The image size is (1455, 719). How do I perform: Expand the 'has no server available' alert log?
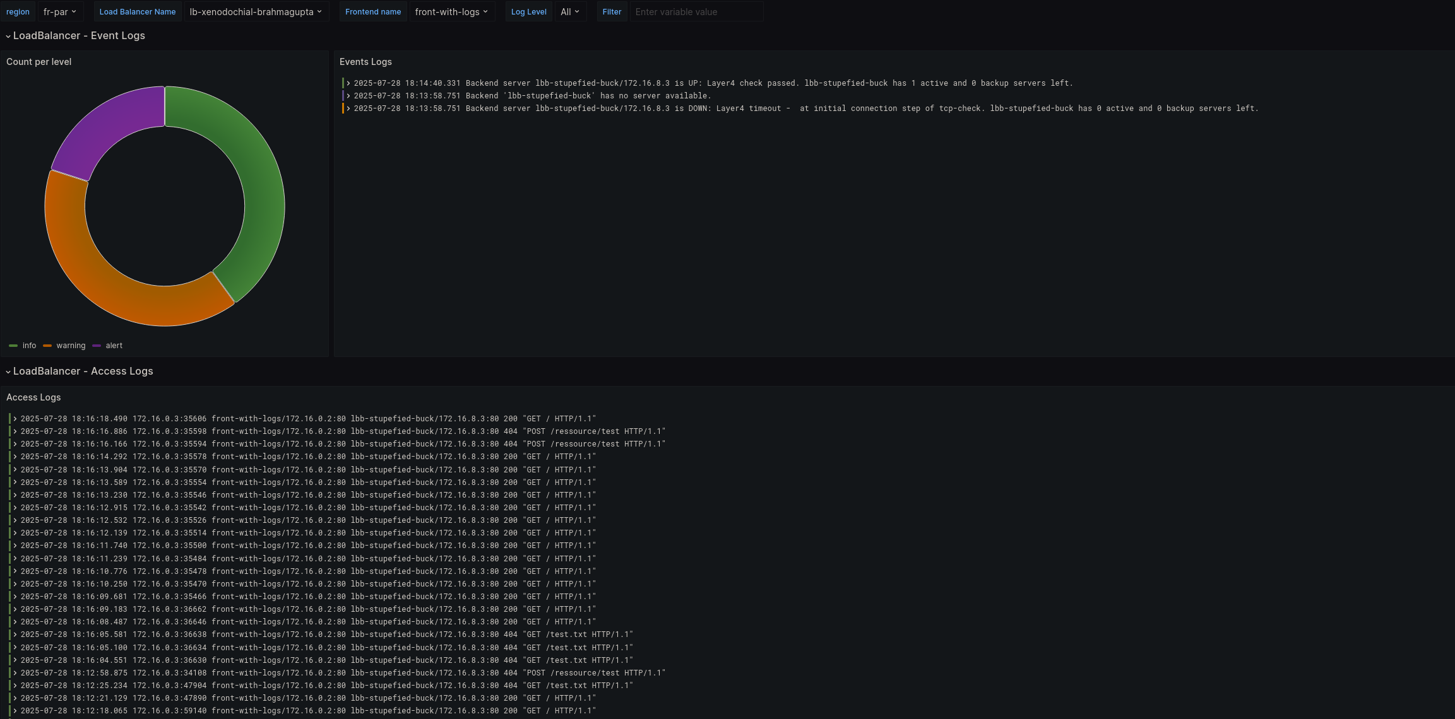point(348,96)
